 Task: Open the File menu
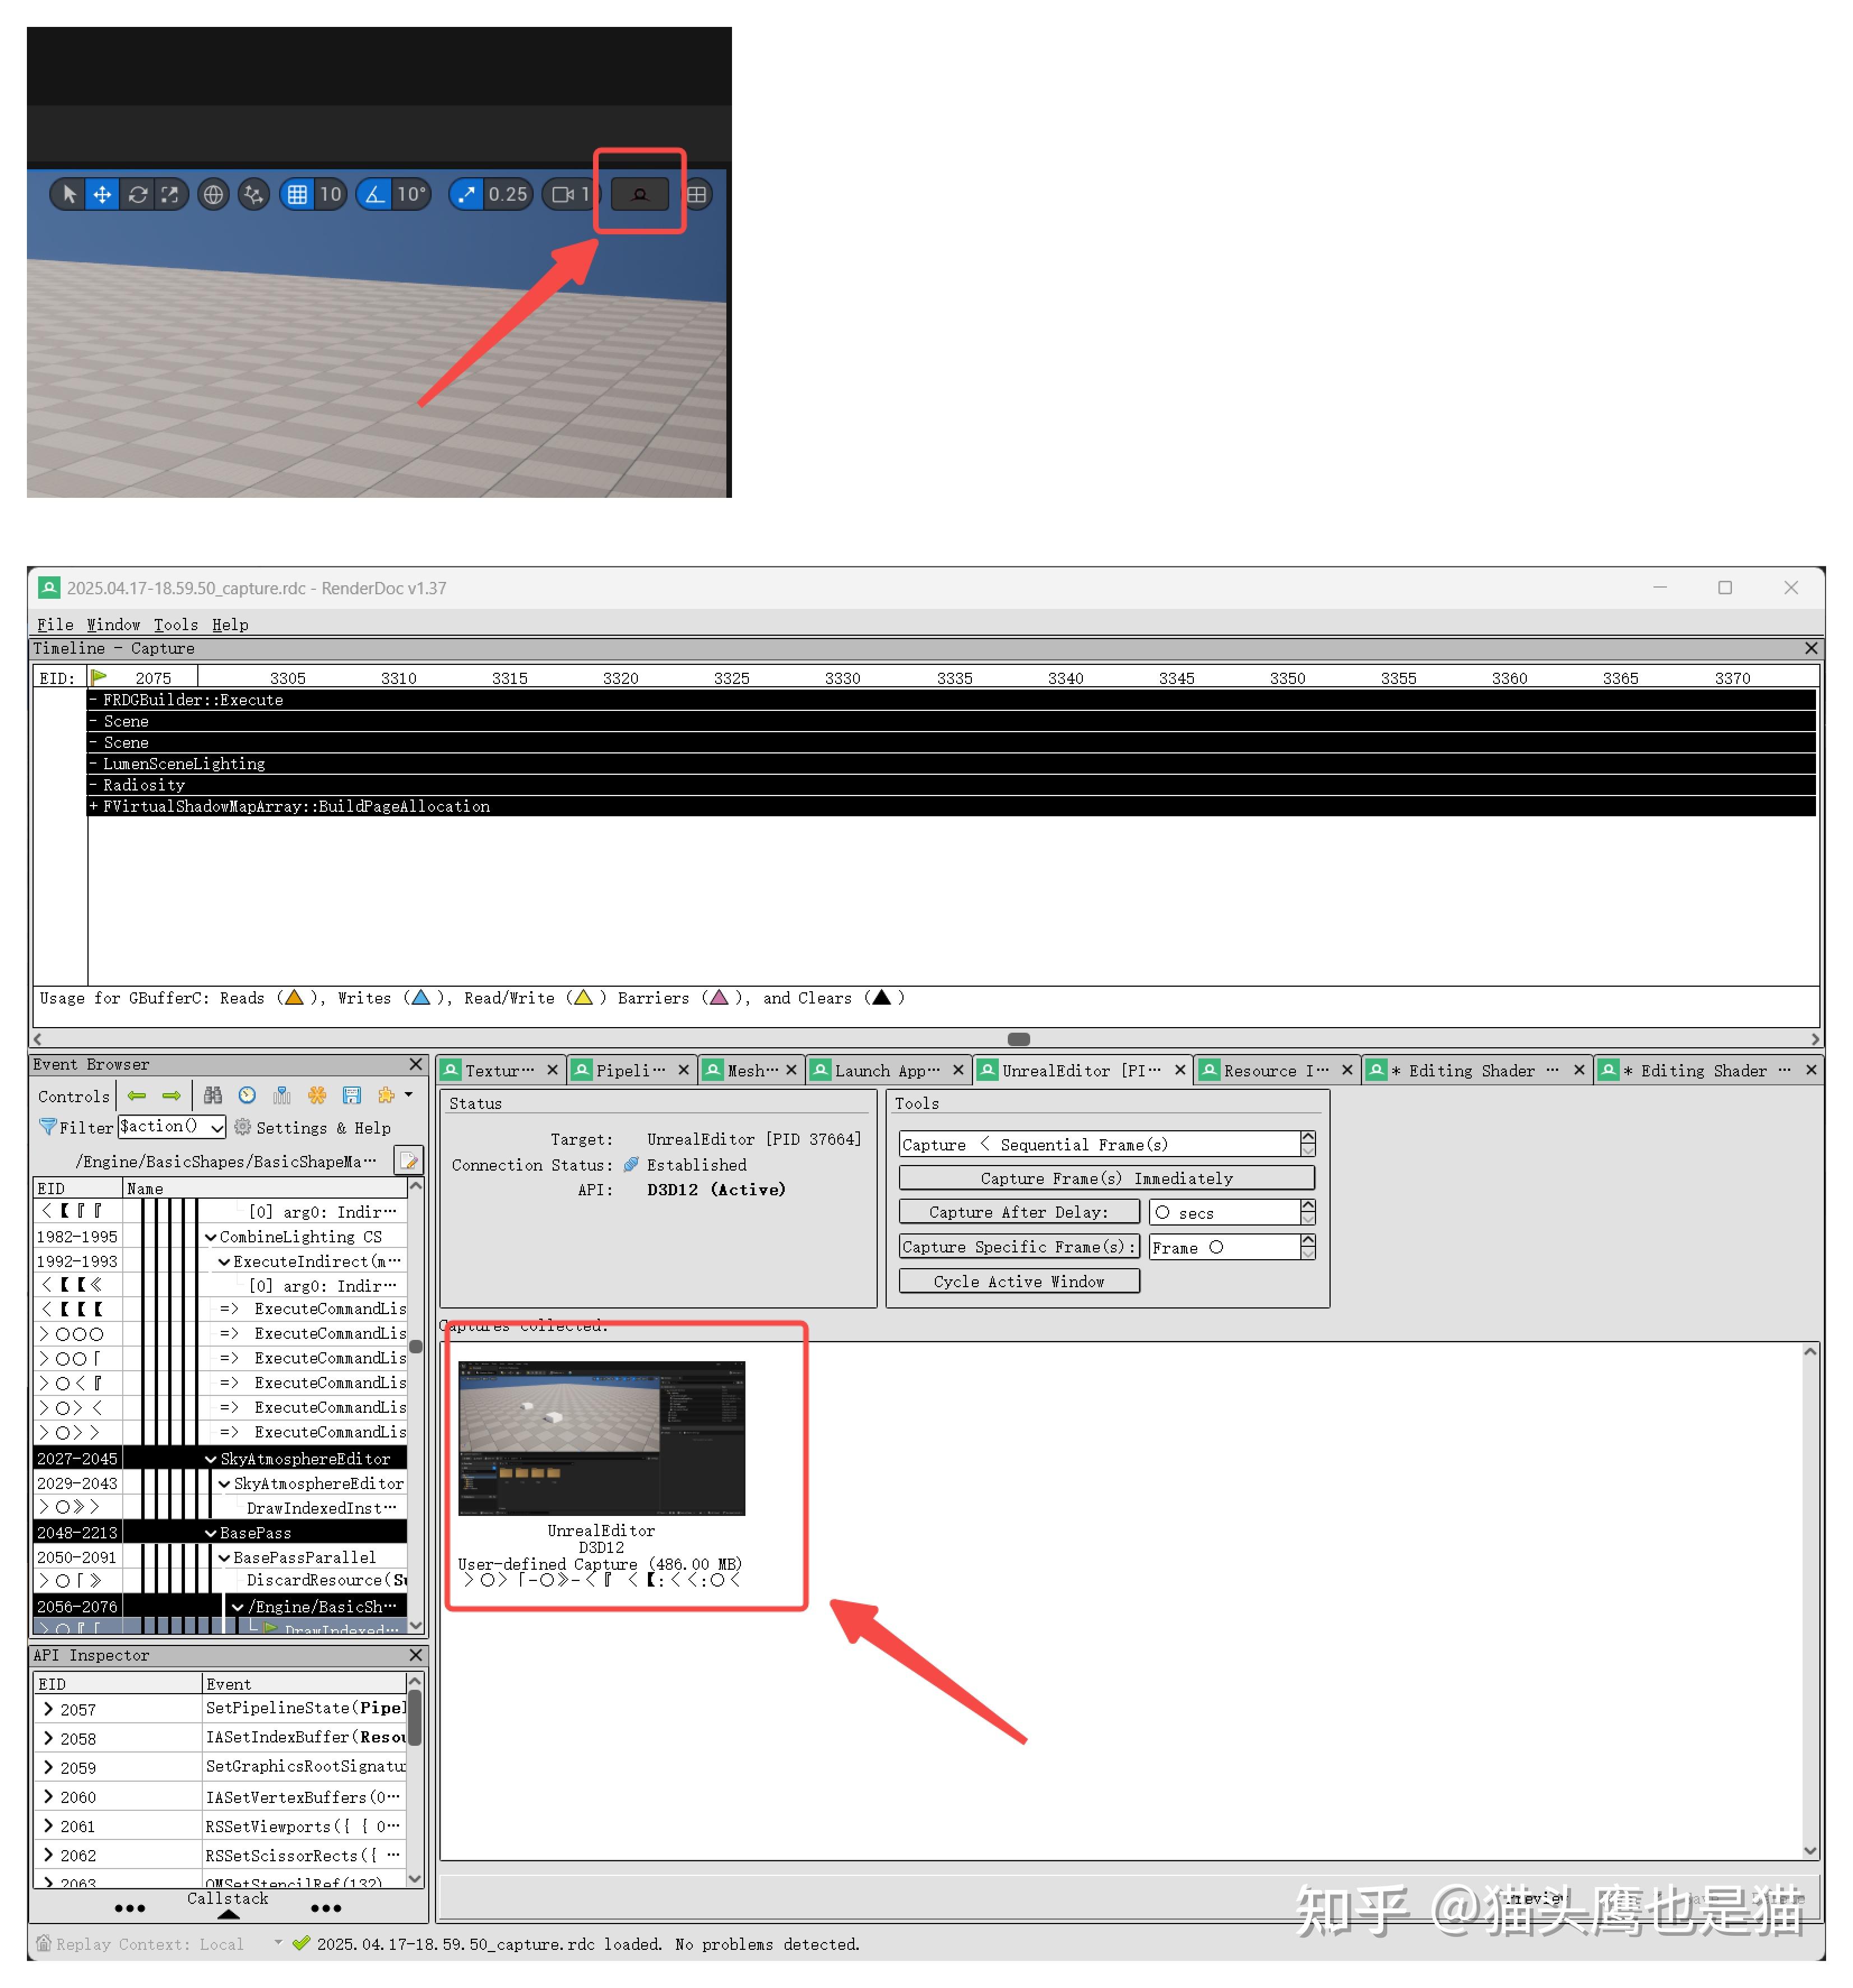pos(55,624)
